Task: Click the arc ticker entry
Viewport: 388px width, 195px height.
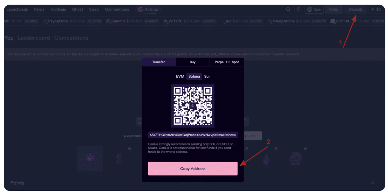Action: click(x=242, y=21)
